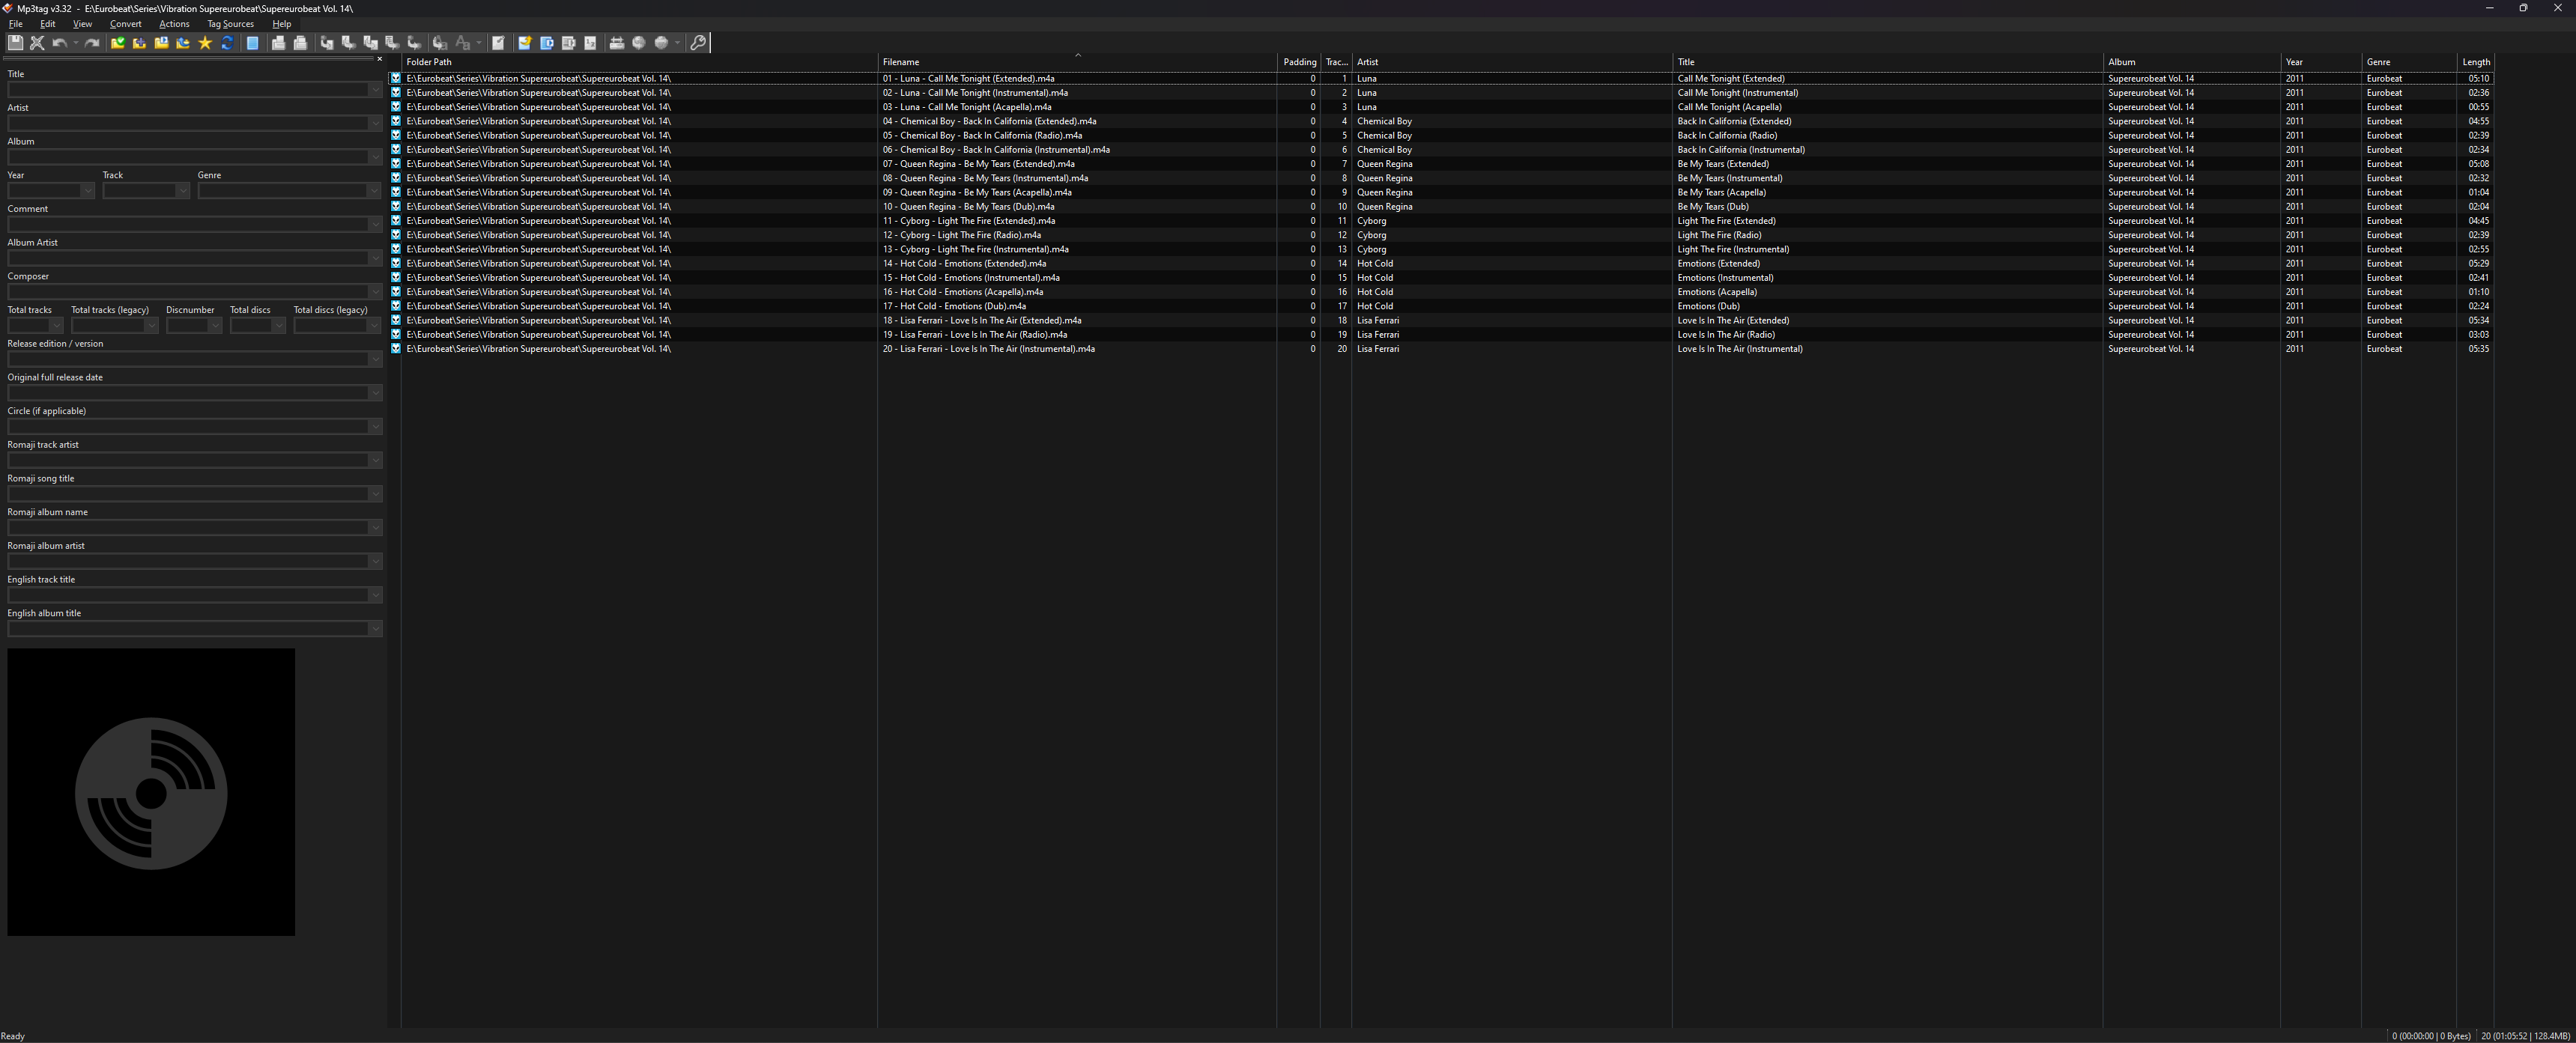Open the Tag Sources menu
The width and height of the screenshot is (2576, 1043).
point(230,24)
